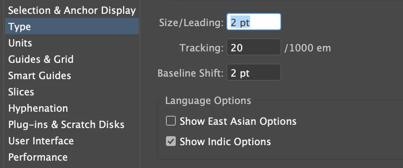Click the Language Options group heading

[208, 100]
